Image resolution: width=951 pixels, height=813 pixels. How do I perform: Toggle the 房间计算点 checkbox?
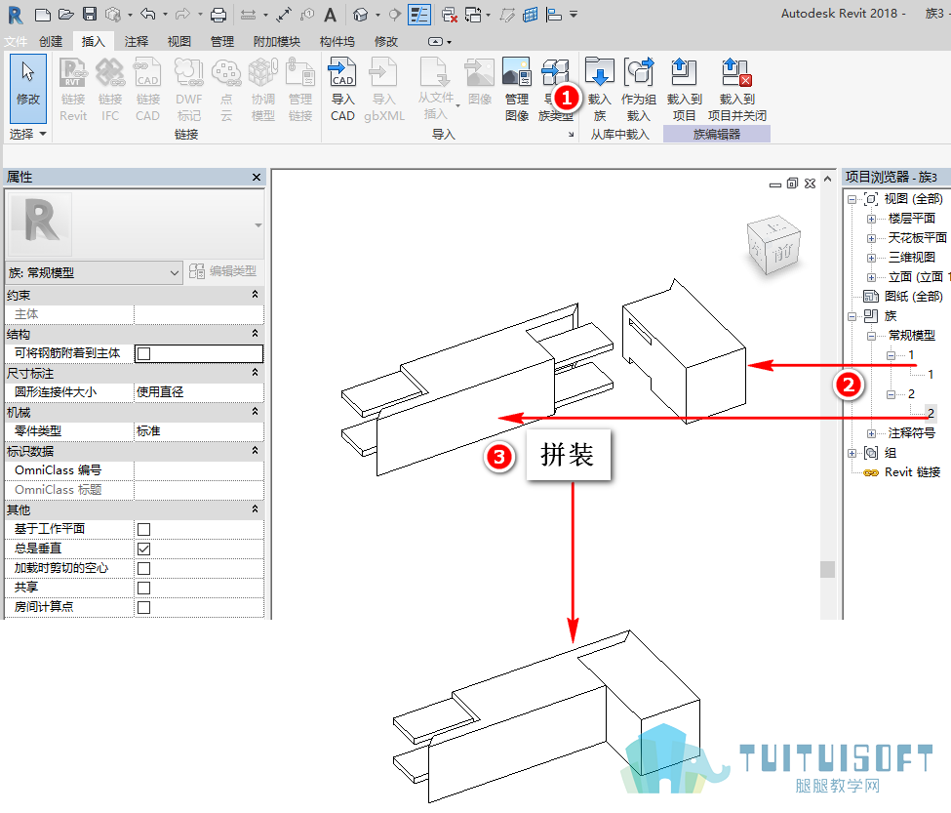(143, 607)
